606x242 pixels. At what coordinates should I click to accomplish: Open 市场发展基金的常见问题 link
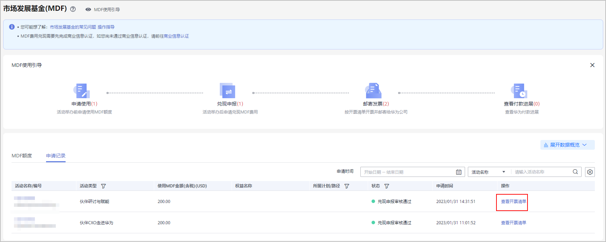(73, 27)
